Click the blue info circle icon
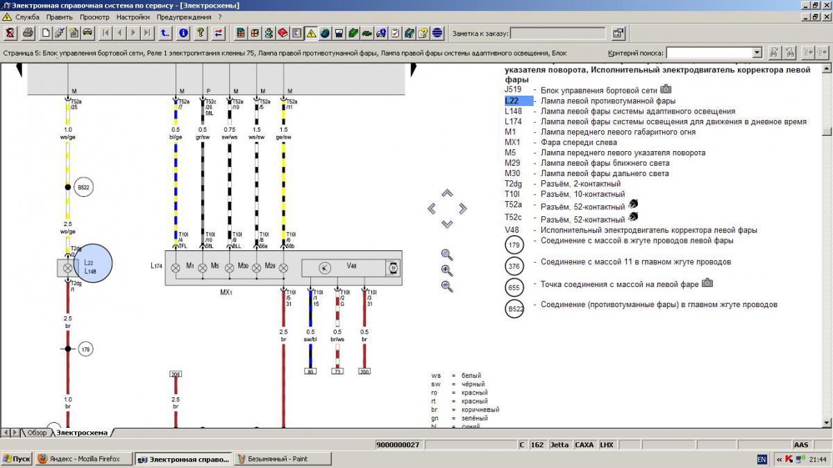 (183, 33)
